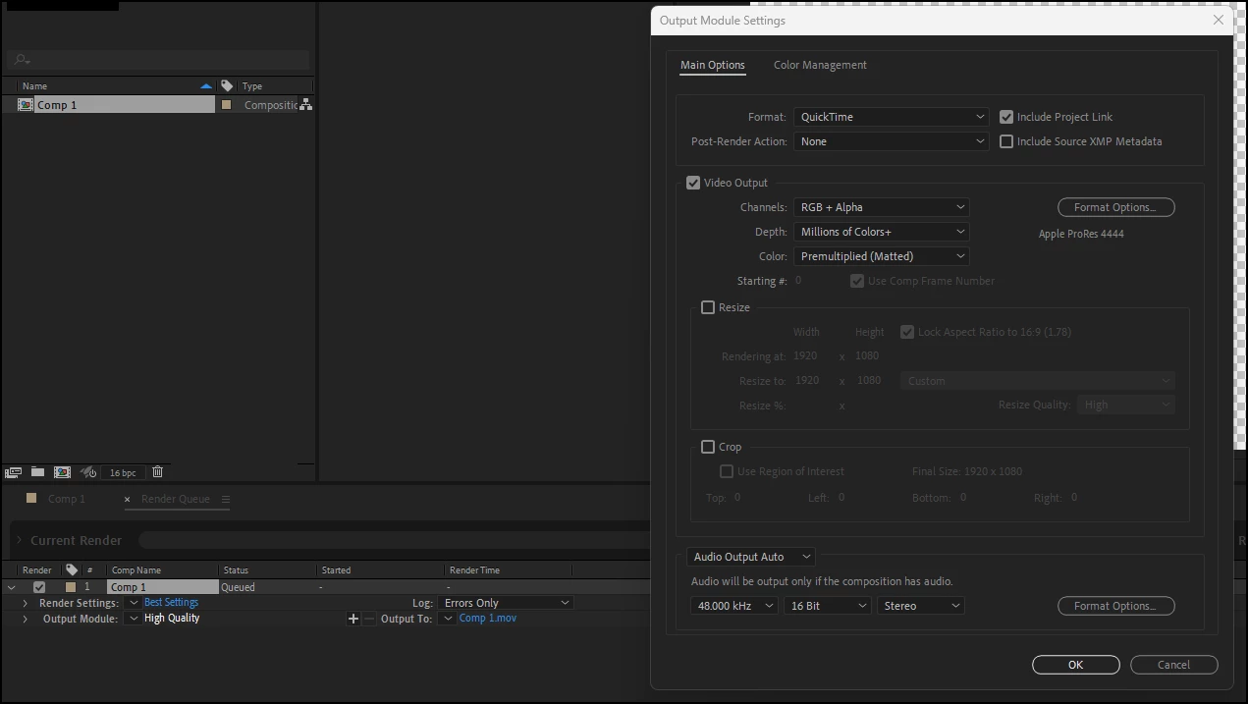This screenshot has height=704, width=1248.
Task: Collapse the Comp 1 render queue item
Action: 12,587
